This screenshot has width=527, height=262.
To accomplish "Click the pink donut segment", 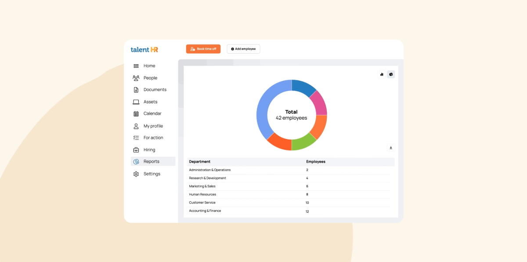I will pyautogui.click(x=320, y=104).
